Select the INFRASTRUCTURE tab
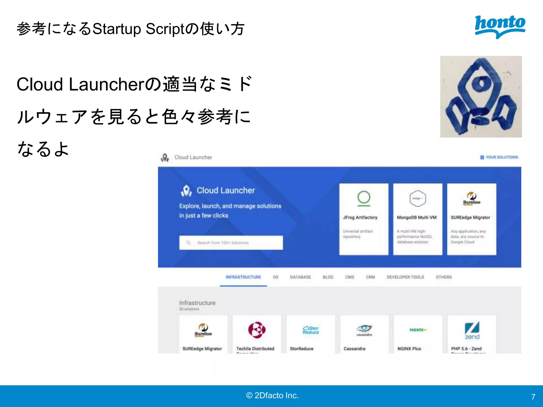Image resolution: width=543 pixels, height=407 pixels. click(243, 277)
